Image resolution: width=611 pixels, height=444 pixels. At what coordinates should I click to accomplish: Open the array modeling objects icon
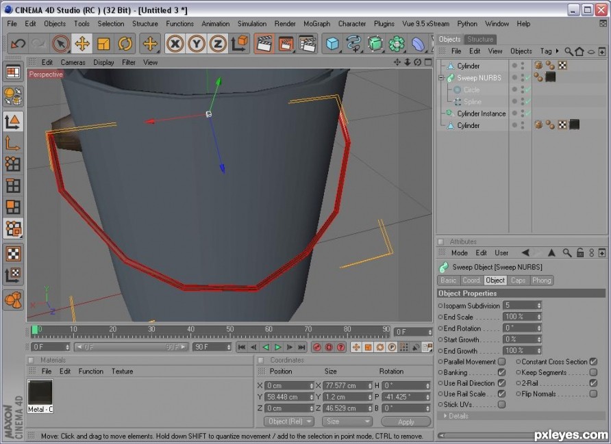[397, 44]
